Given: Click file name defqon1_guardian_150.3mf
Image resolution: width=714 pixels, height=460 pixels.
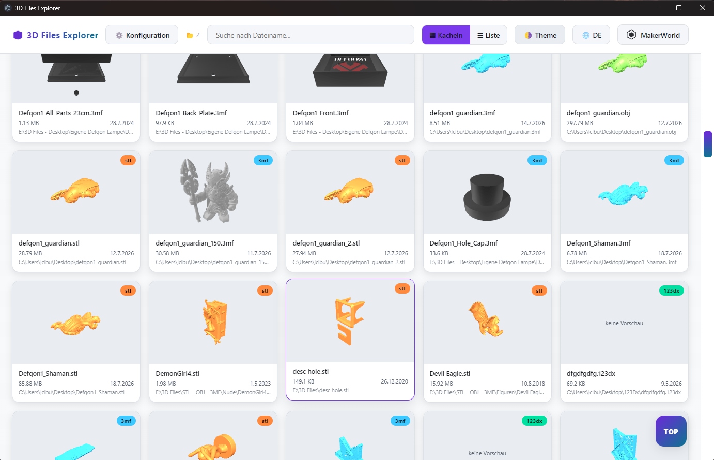Looking at the screenshot, I should pos(195,243).
